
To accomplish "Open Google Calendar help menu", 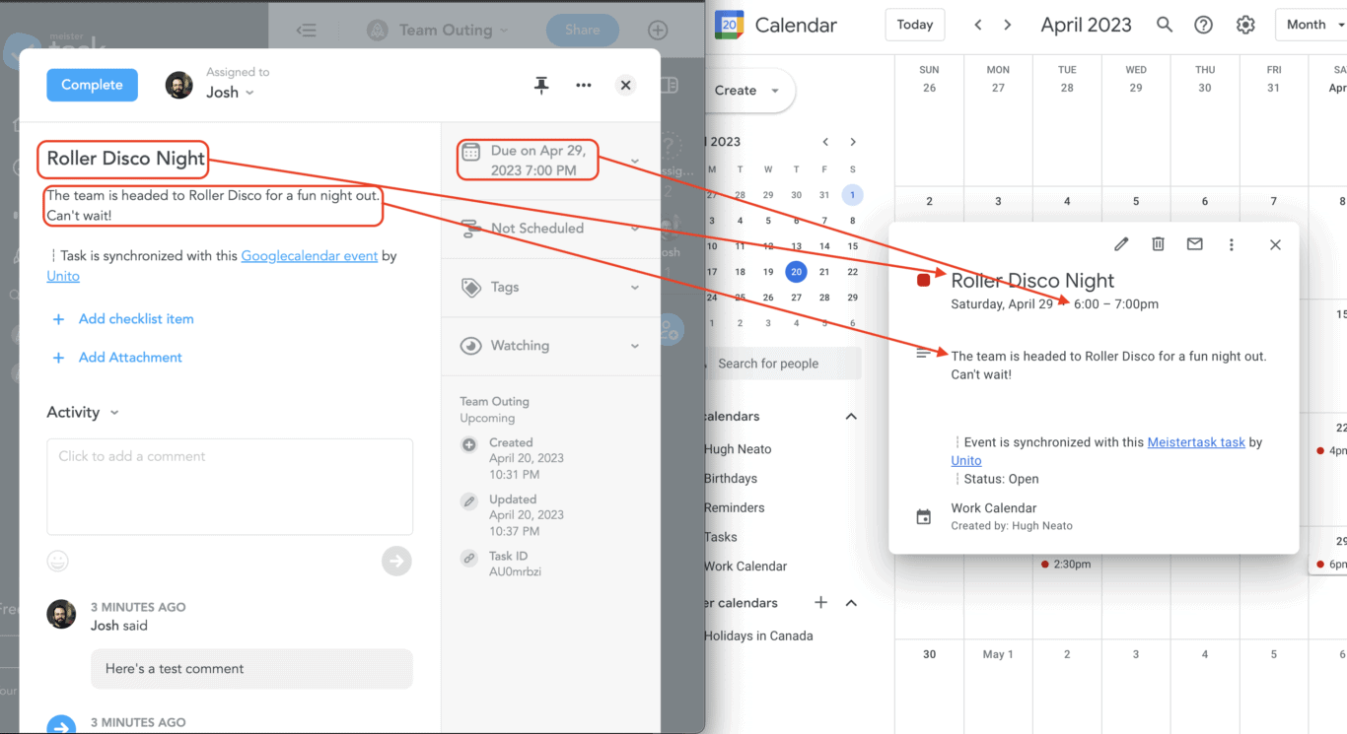I will click(1203, 25).
